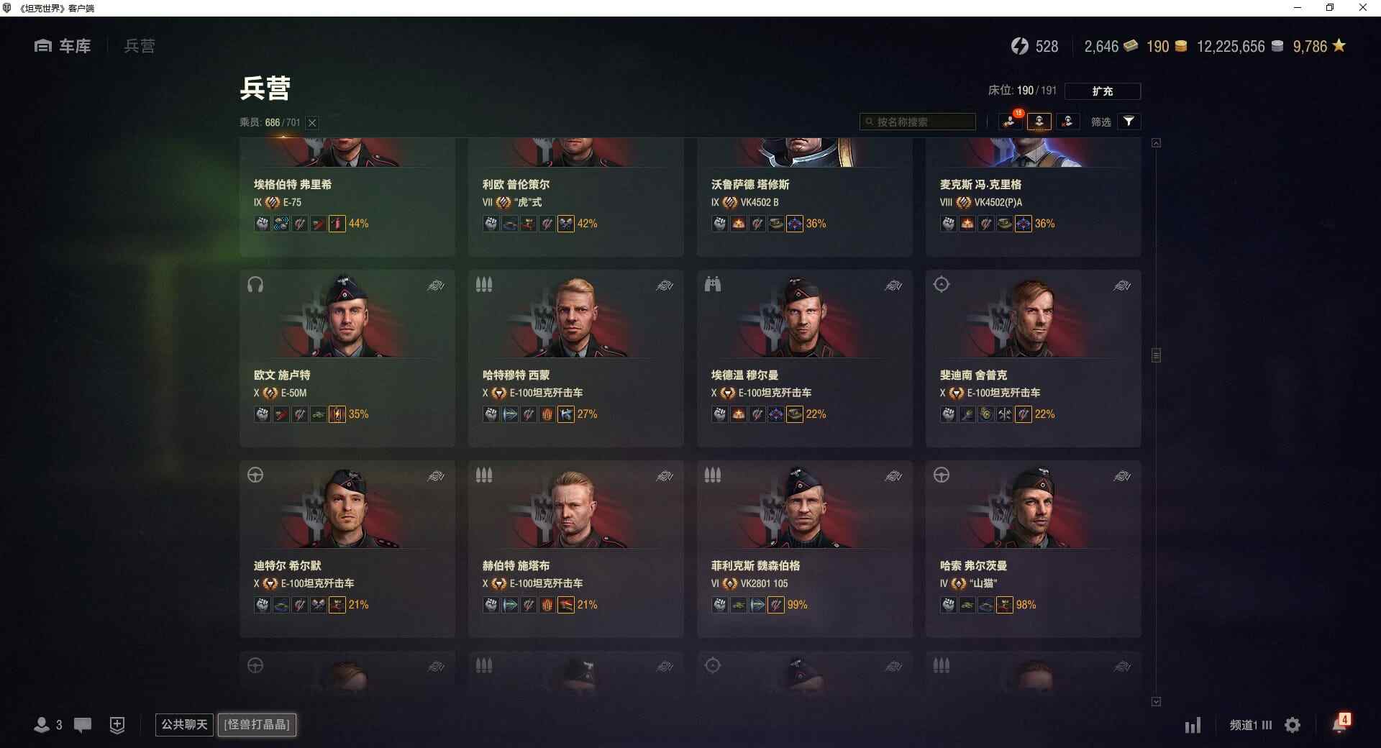Image resolution: width=1381 pixels, height=748 pixels.
Task: Toggle the barracks crew view button
Action: pyautogui.click(x=1039, y=122)
